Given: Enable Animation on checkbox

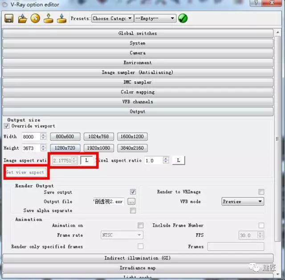Looking at the screenshot, I should coord(140,226).
